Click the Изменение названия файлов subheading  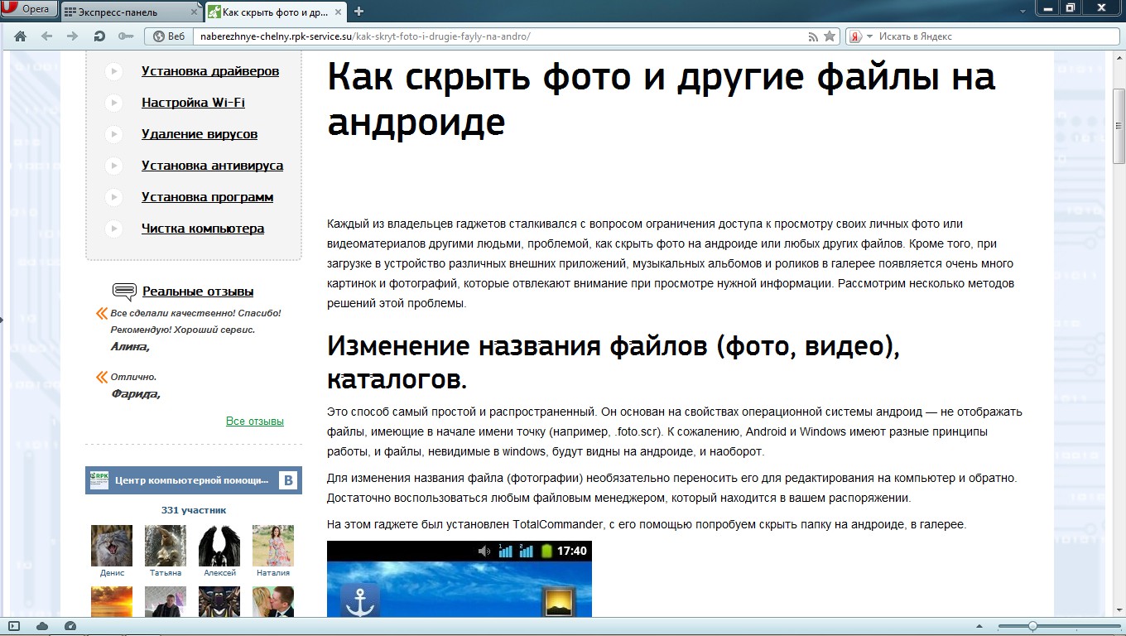point(614,362)
